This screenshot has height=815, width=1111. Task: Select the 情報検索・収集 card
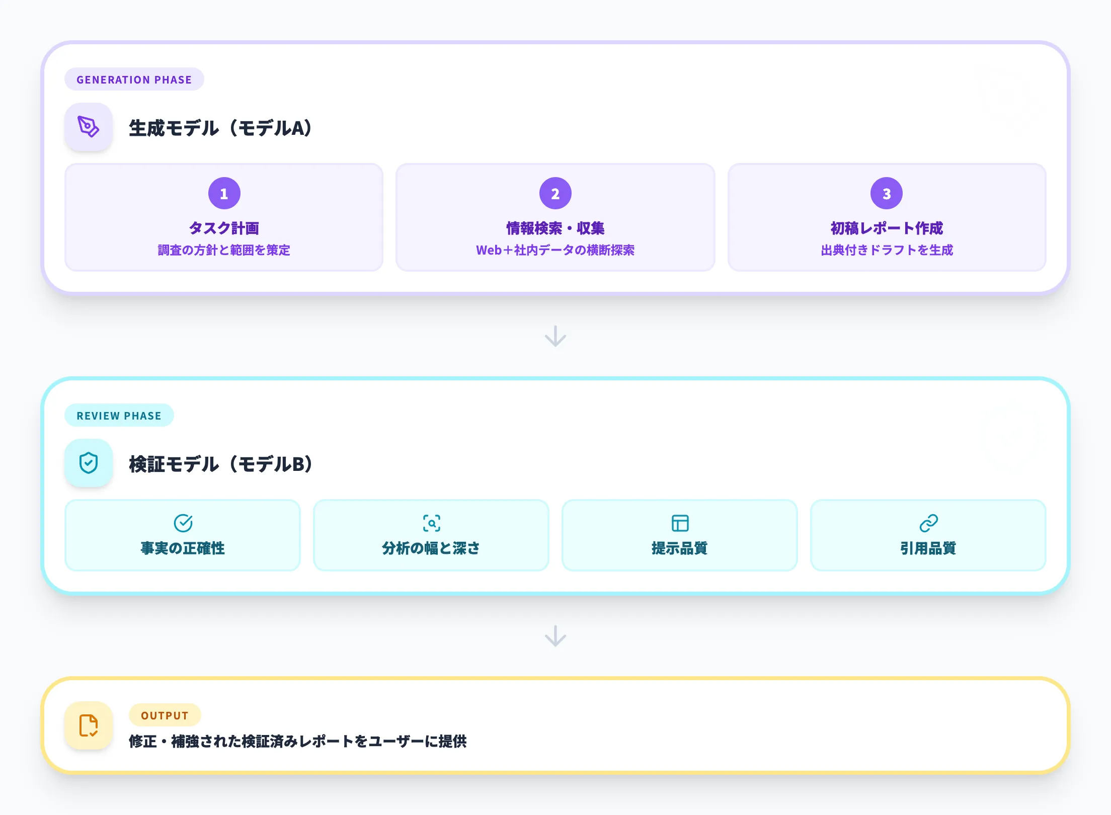(x=555, y=217)
